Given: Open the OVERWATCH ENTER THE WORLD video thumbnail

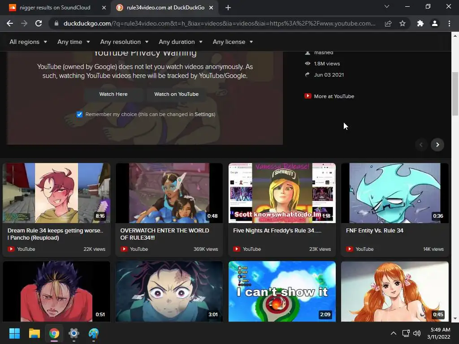Looking at the screenshot, I should point(169,193).
